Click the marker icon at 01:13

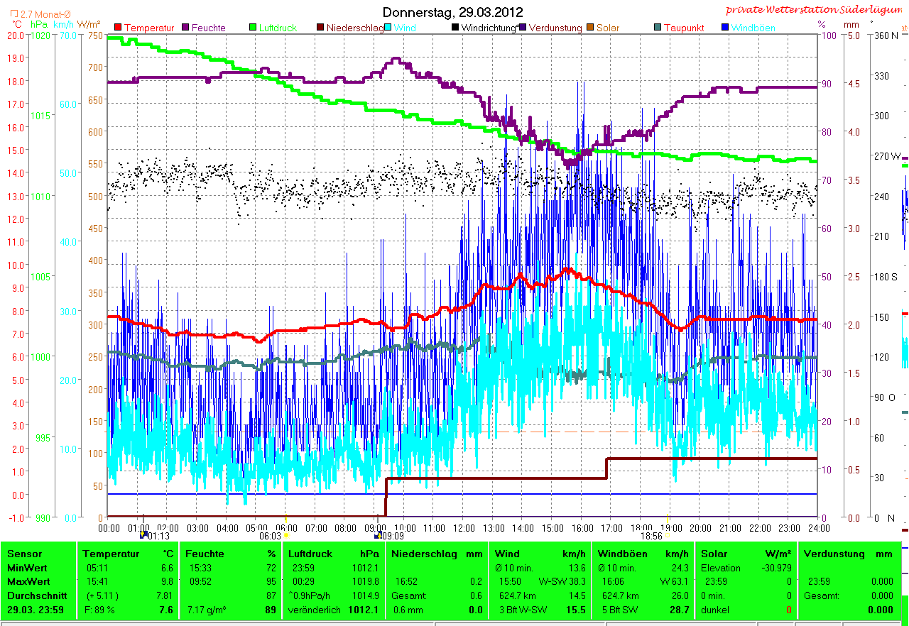(x=144, y=534)
